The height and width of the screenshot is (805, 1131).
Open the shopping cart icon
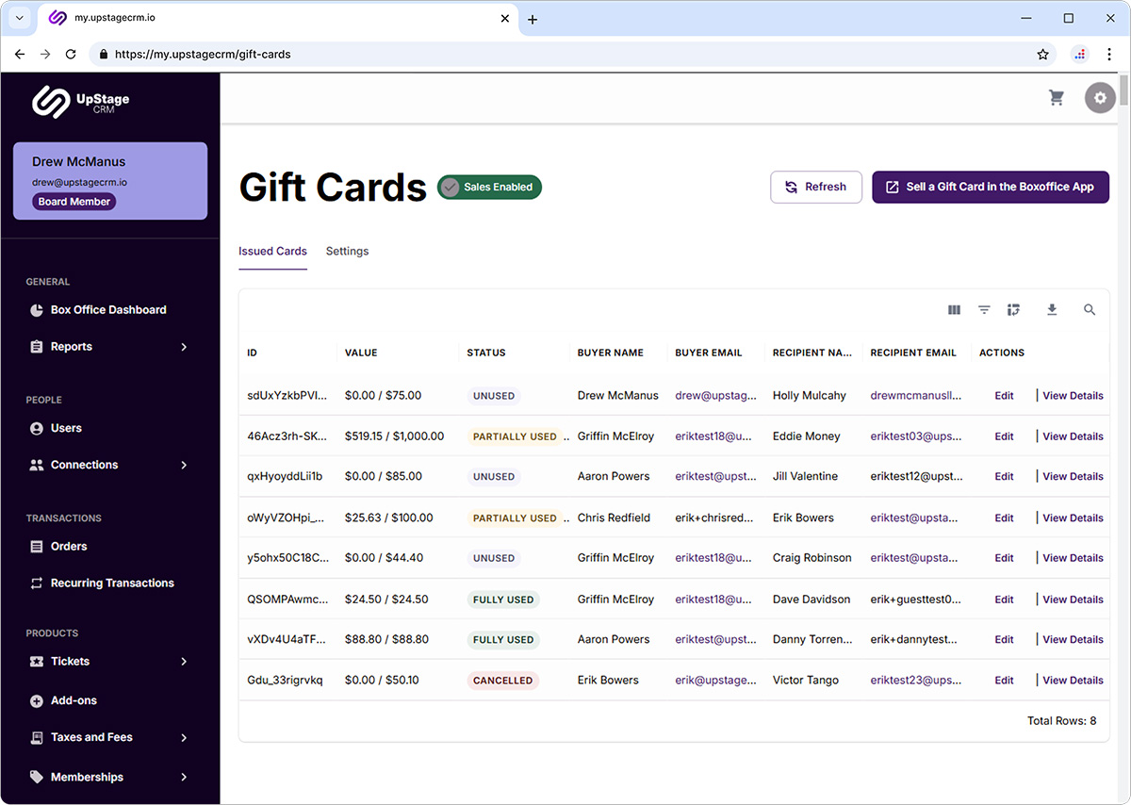click(1057, 98)
